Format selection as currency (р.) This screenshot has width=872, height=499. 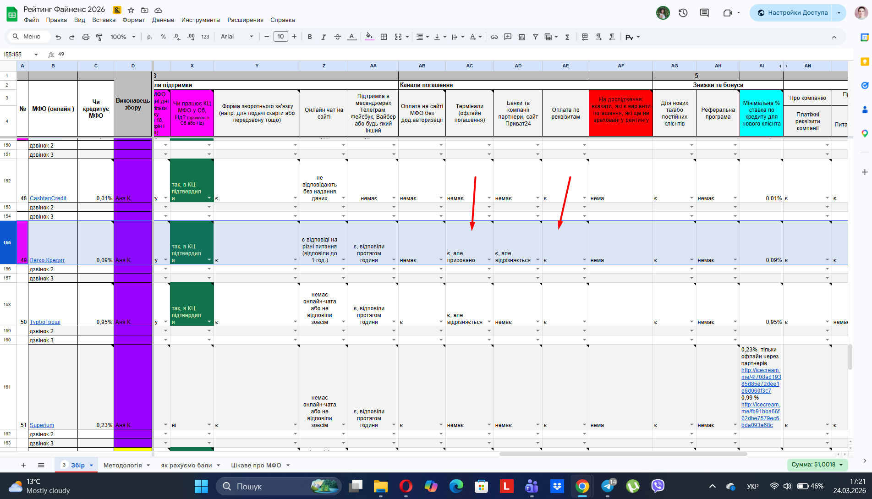point(149,37)
